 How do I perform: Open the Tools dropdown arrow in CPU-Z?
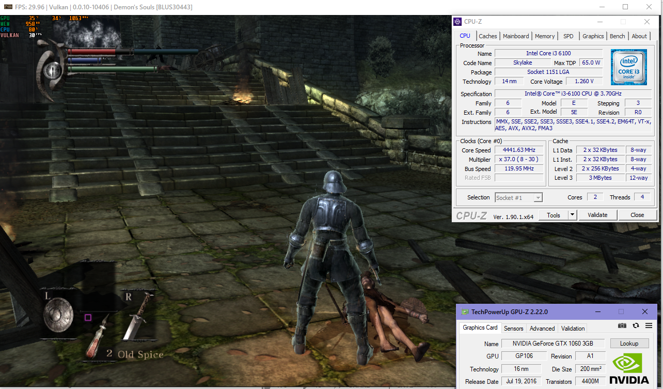(x=572, y=215)
